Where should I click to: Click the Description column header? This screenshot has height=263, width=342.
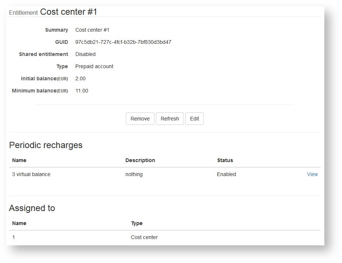(x=140, y=160)
